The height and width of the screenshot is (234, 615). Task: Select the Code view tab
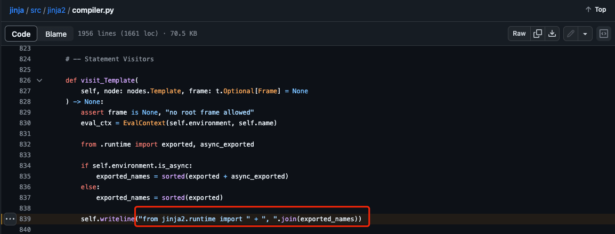21,34
